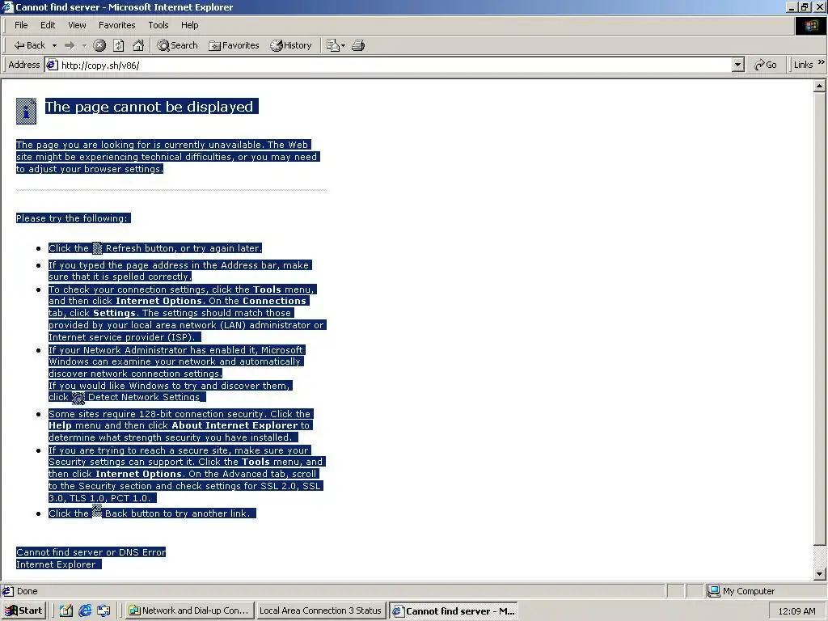
Task: Click the Outlook Express quick launch icon
Action: tap(104, 610)
